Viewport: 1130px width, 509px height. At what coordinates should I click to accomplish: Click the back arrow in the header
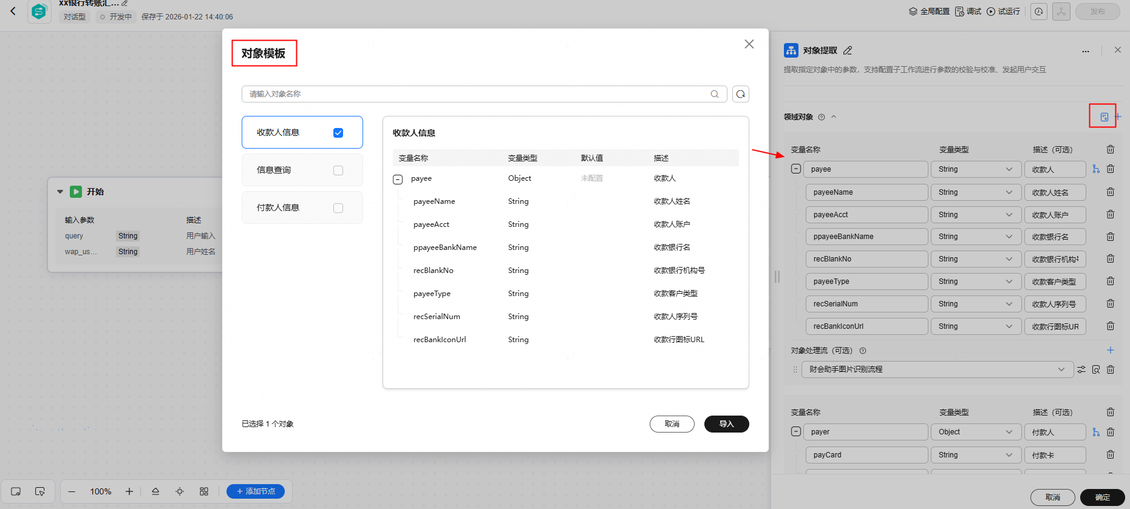point(13,11)
